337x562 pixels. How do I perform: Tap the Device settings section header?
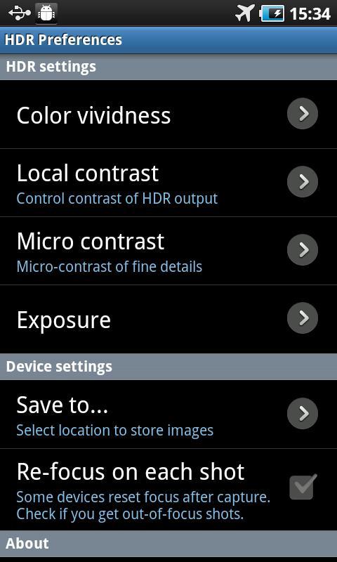click(168, 367)
